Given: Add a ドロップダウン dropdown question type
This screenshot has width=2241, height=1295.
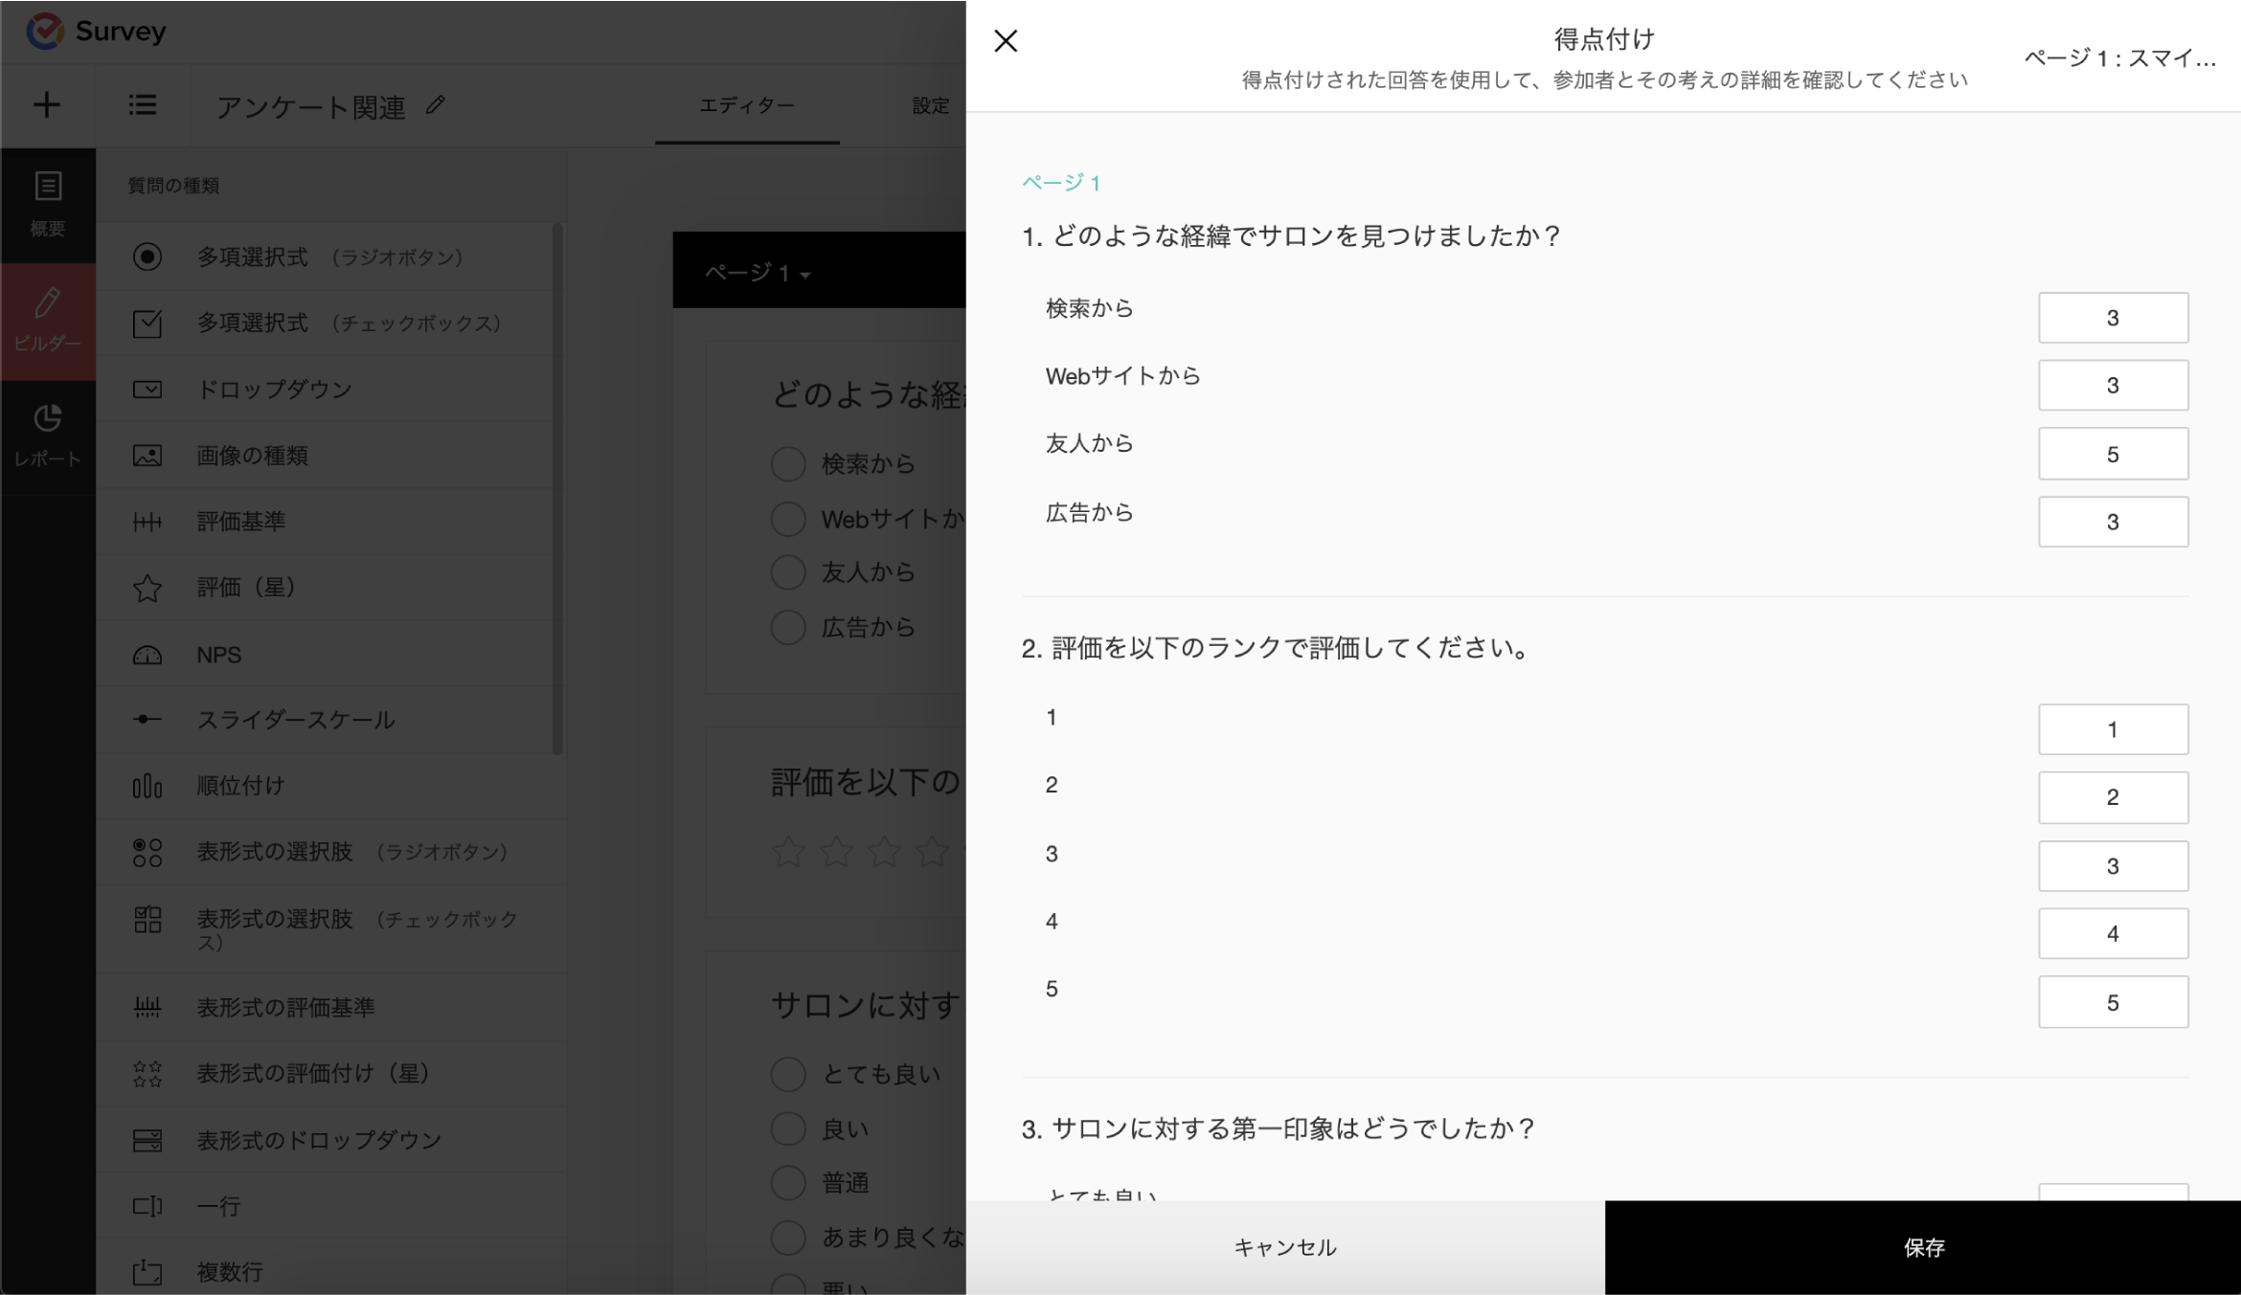Looking at the screenshot, I should coord(274,390).
